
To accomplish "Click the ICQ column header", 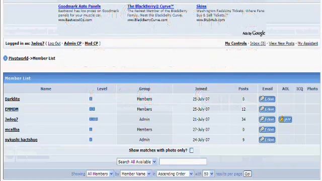I will (300, 89).
